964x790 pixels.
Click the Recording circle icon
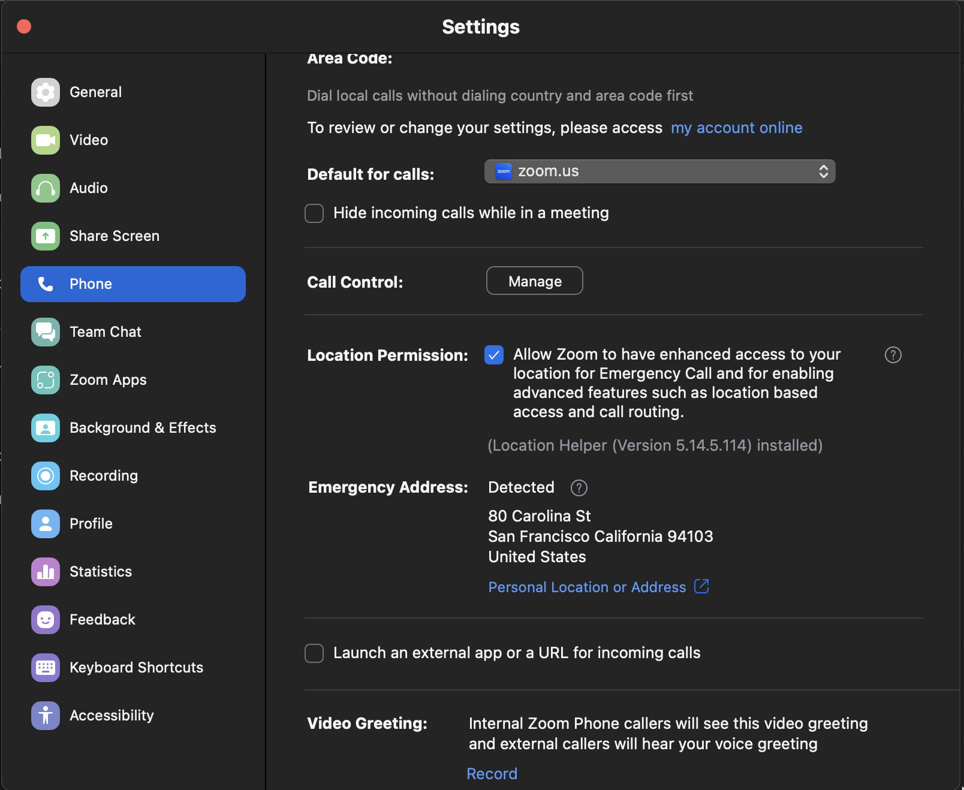click(x=46, y=476)
